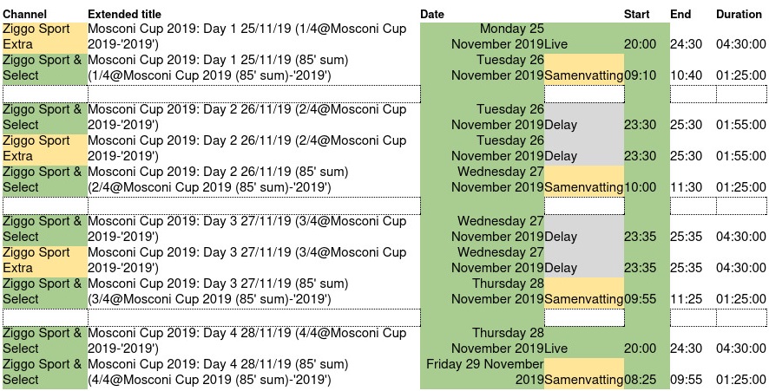Image resolution: width=769 pixels, height=391 pixels.
Task: Select first Day 2 Delay cell for Ziggo Sport & Select
Action: 583,118
